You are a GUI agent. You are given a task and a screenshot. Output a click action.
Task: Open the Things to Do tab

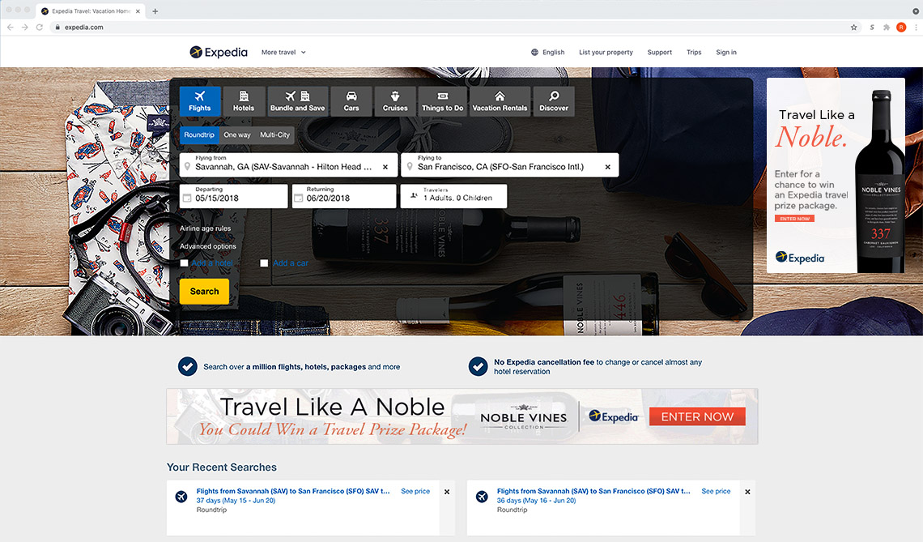(442, 100)
